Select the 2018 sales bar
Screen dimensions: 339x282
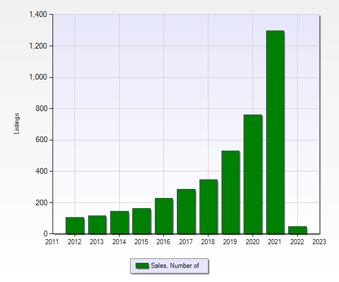click(x=208, y=206)
